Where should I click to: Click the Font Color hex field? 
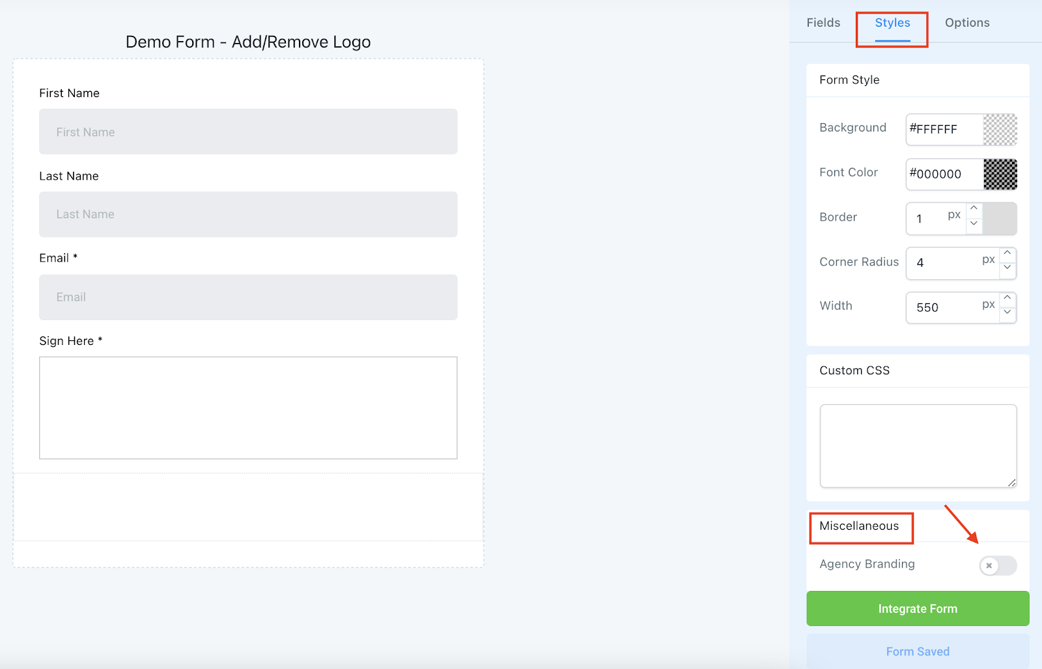click(944, 174)
